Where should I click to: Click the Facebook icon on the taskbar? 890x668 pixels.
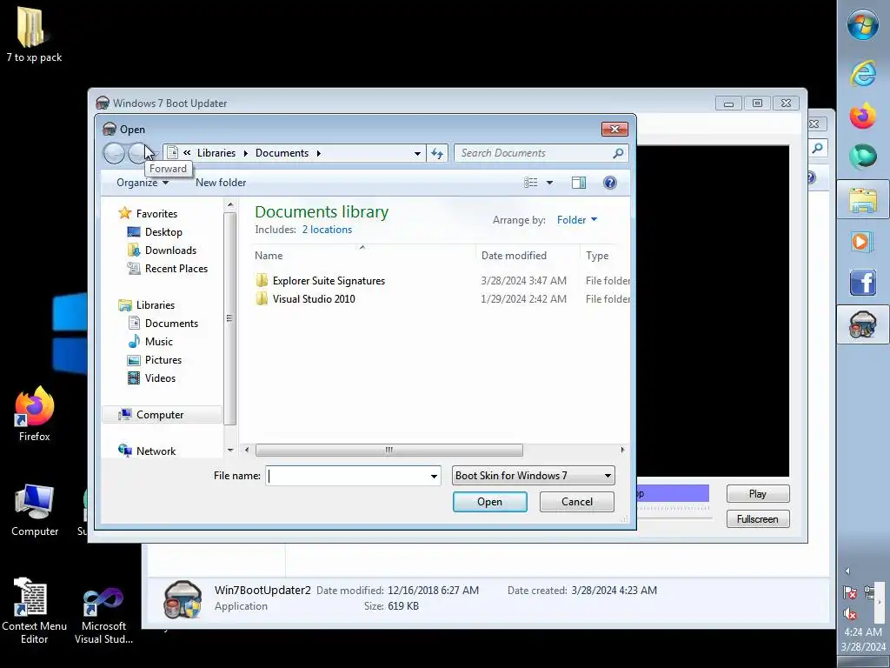[x=863, y=283]
